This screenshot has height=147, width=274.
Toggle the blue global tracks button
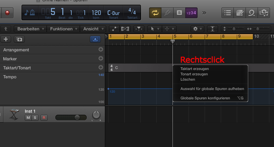95,39
